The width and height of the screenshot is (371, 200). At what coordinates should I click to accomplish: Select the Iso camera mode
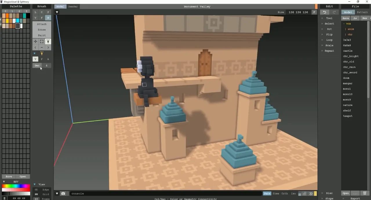[x=293, y=194]
